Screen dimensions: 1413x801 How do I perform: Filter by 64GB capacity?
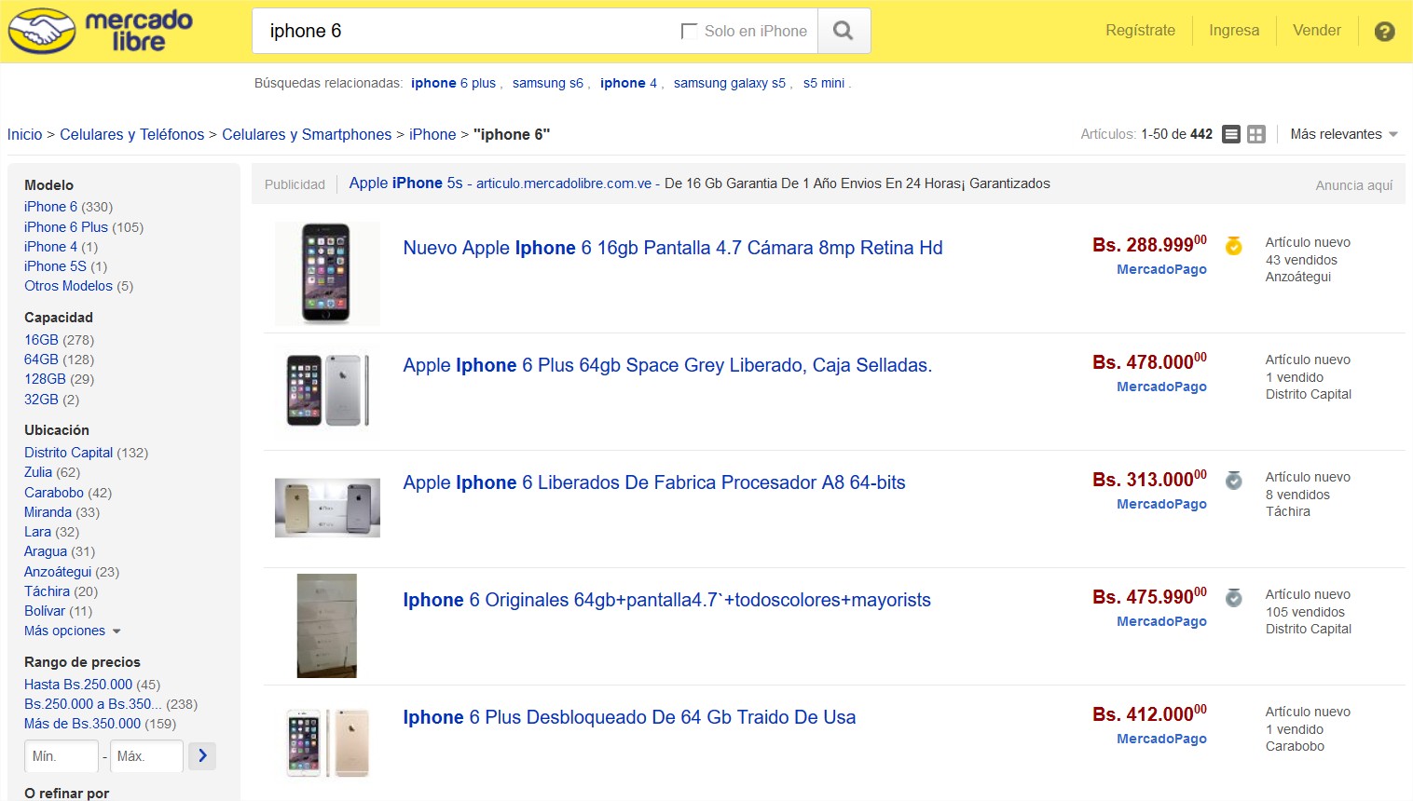pos(41,360)
